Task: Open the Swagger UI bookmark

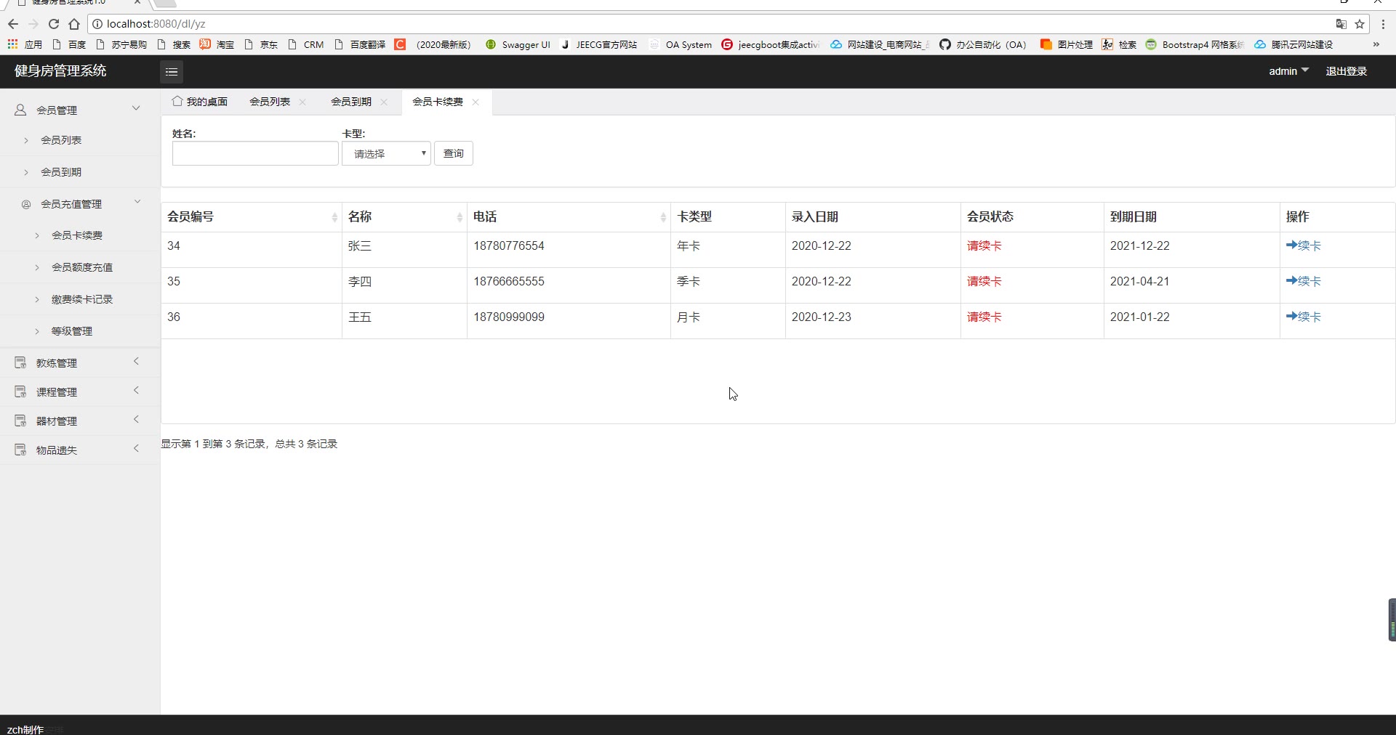Action: click(x=518, y=44)
